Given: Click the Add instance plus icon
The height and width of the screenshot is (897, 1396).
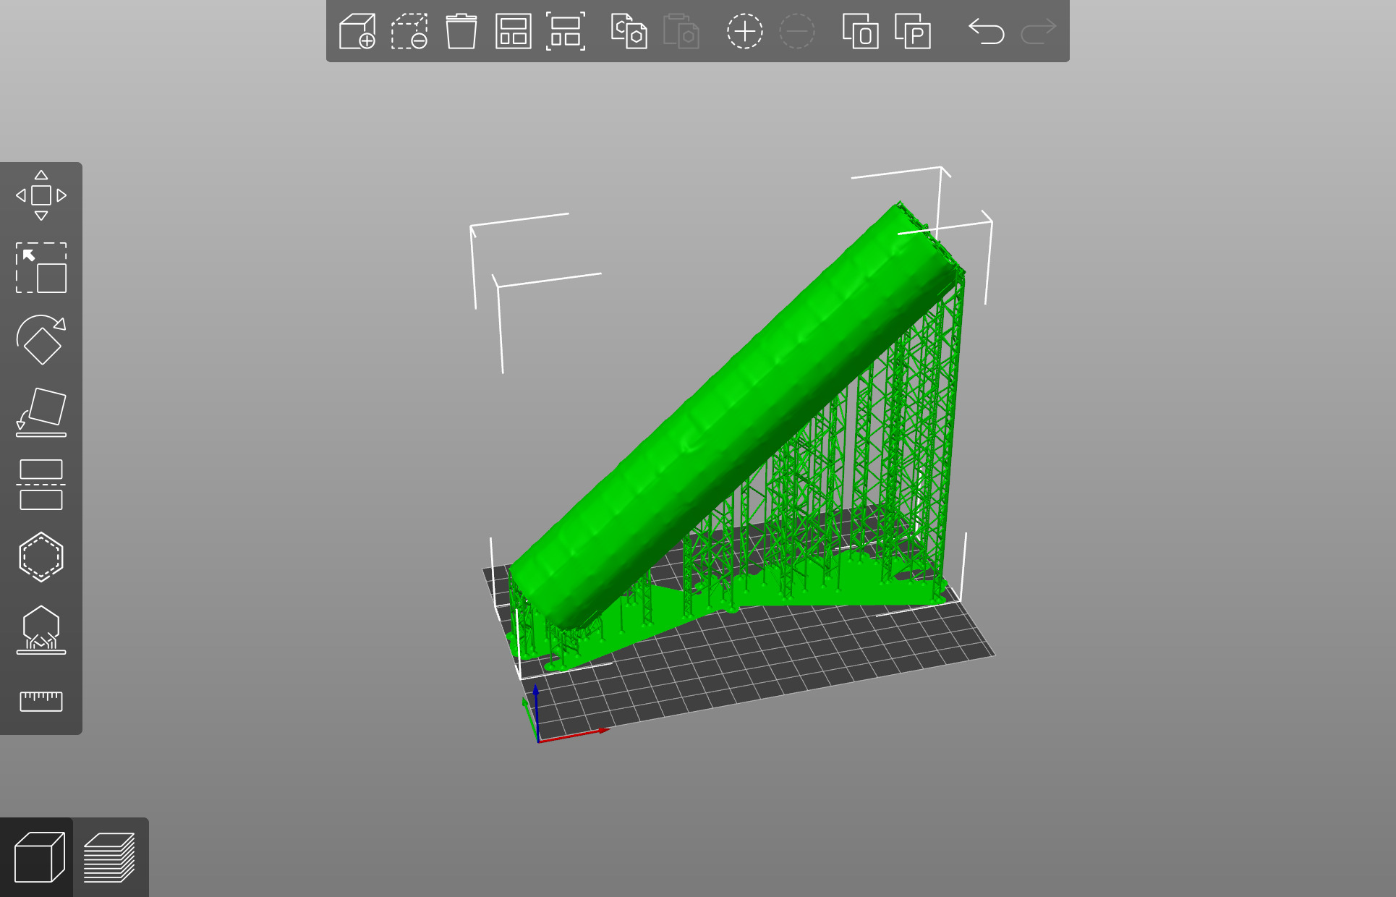Looking at the screenshot, I should (x=745, y=31).
